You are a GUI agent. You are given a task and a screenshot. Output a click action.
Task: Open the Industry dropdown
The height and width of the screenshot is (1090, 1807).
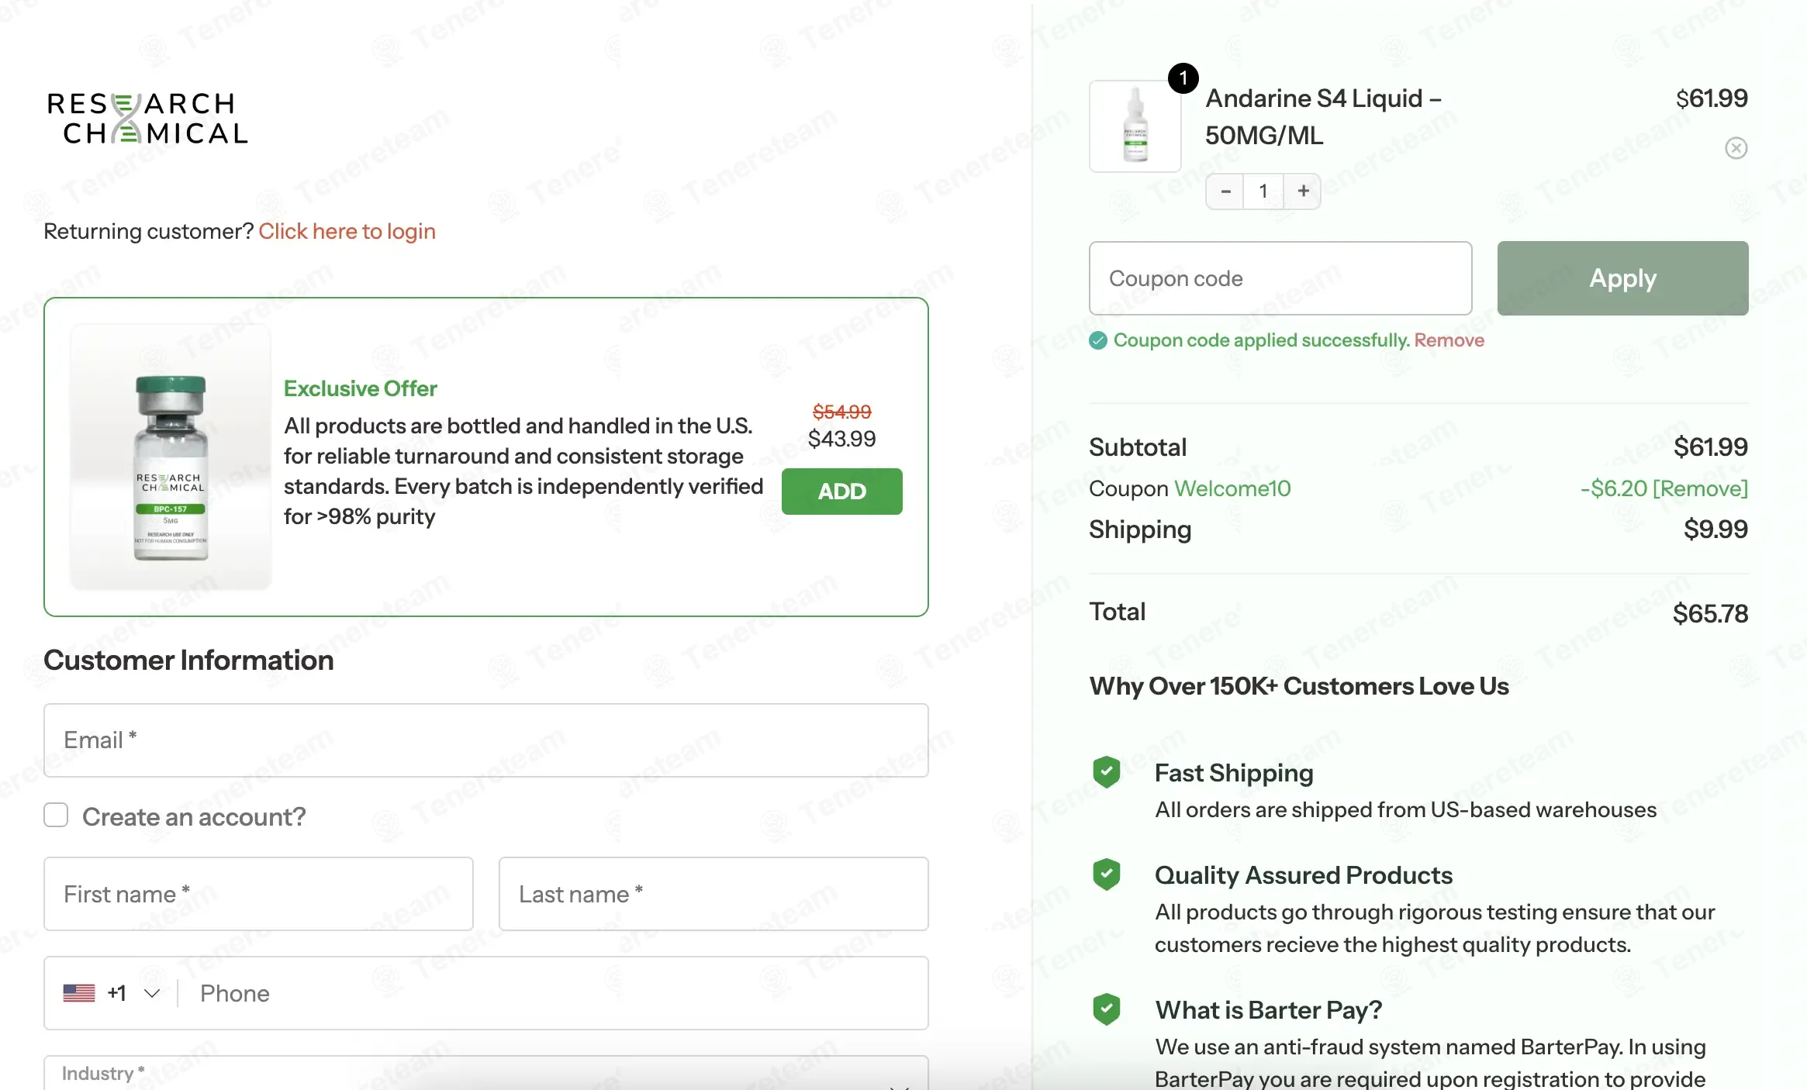pyautogui.click(x=486, y=1073)
